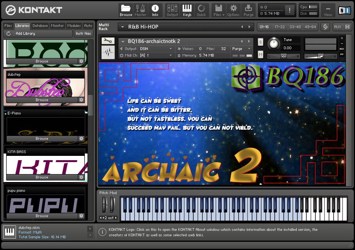The width and height of the screenshot is (355, 250).
Task: Switch to the Auto tab
Action: point(88,26)
